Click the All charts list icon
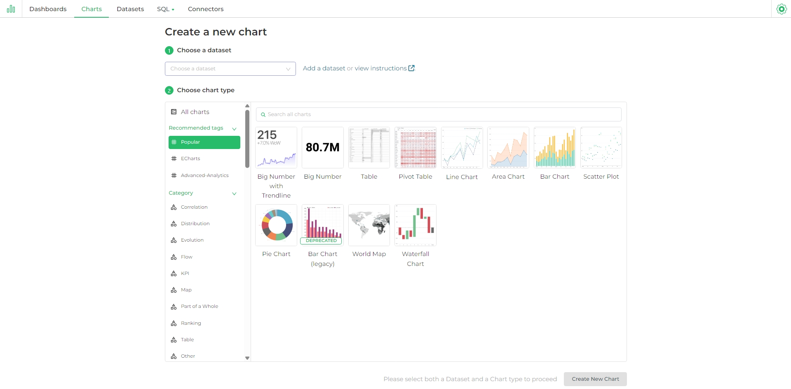 coord(174,112)
